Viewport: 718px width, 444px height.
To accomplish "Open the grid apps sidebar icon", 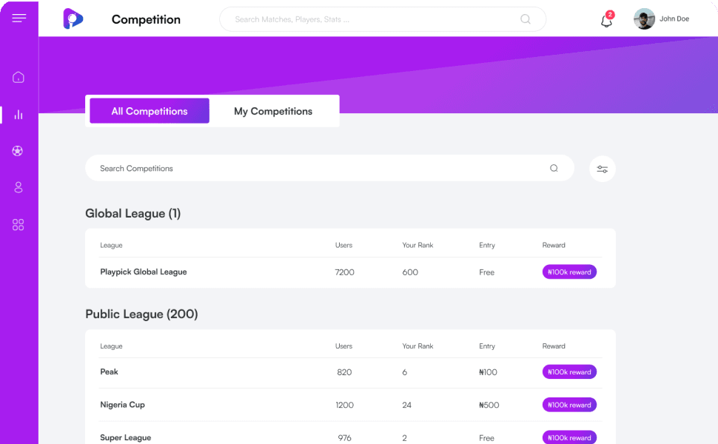I will click(19, 225).
